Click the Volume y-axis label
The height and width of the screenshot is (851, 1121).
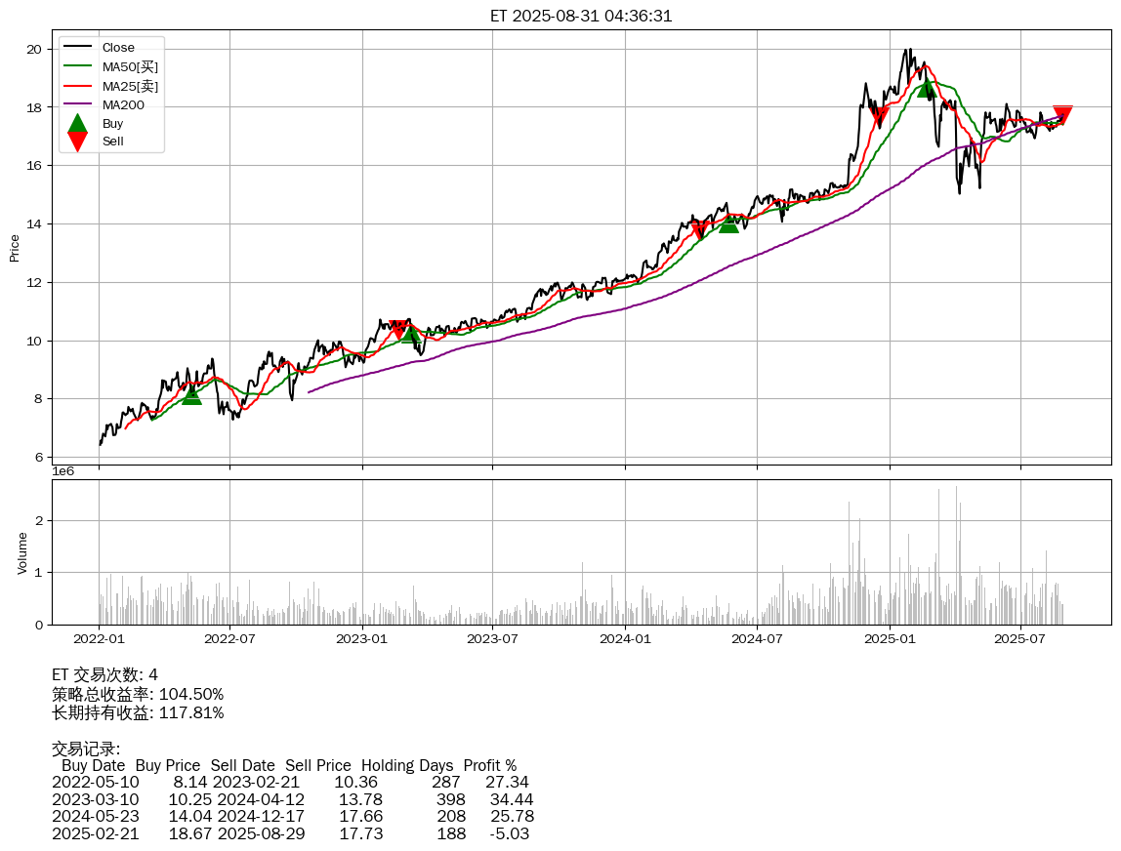click(21, 552)
